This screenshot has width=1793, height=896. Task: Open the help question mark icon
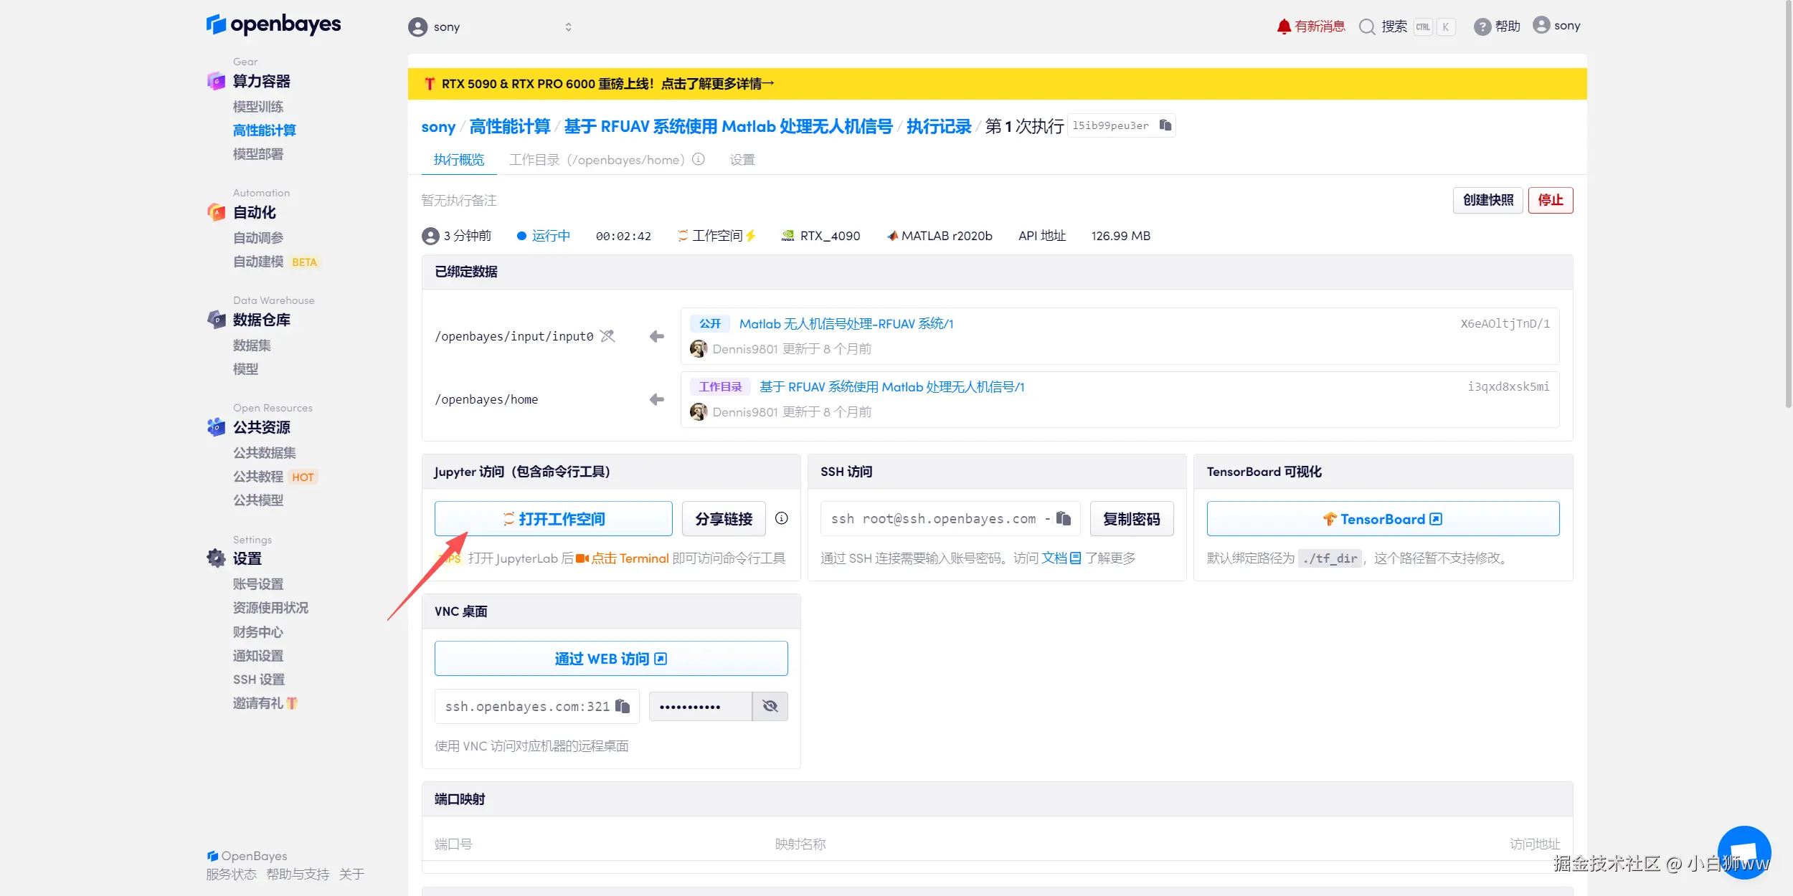(x=1482, y=27)
